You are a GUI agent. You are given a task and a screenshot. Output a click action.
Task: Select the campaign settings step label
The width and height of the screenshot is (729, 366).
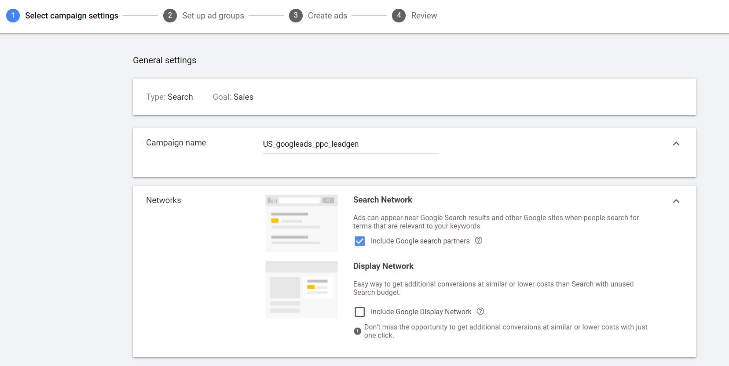tap(72, 16)
